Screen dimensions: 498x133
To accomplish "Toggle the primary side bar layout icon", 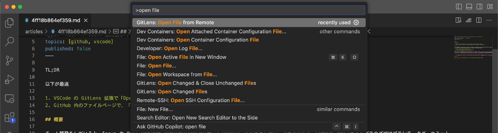I will coord(459,7).
